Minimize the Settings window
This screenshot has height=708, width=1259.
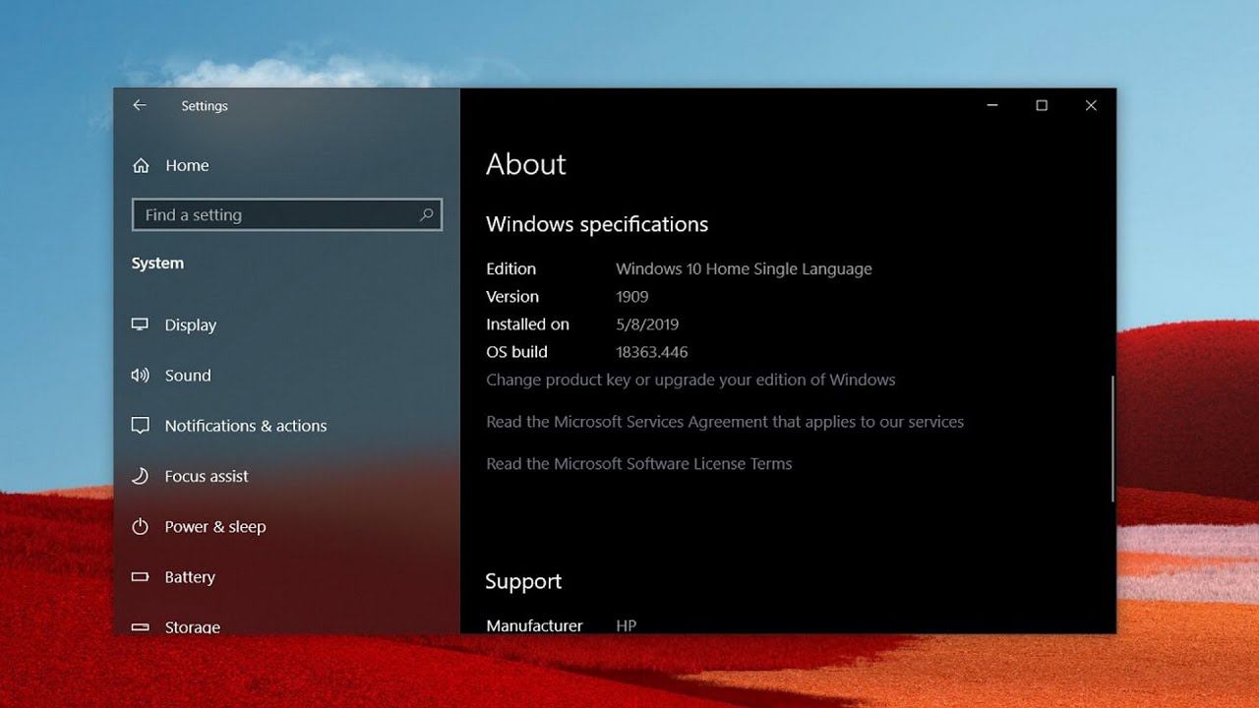pos(992,105)
